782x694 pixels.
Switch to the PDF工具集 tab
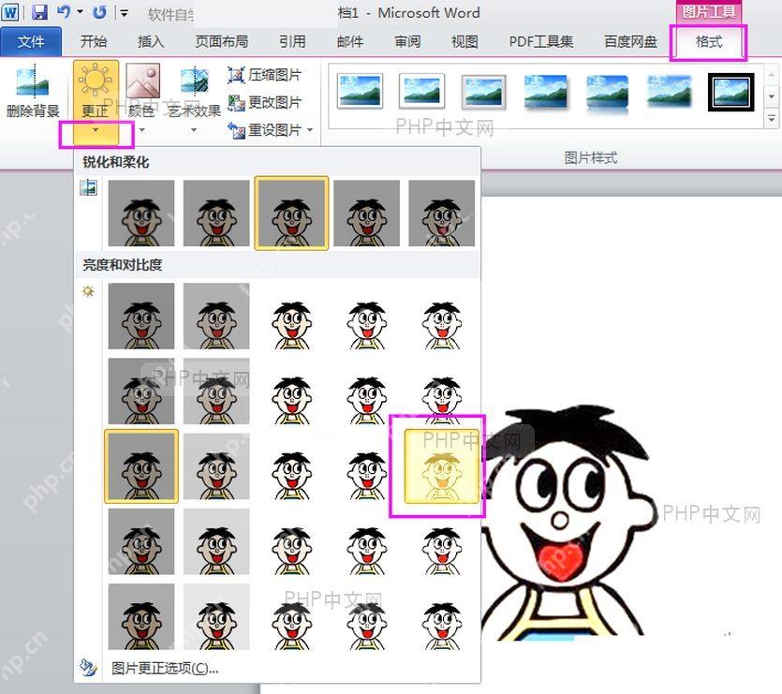coord(541,42)
